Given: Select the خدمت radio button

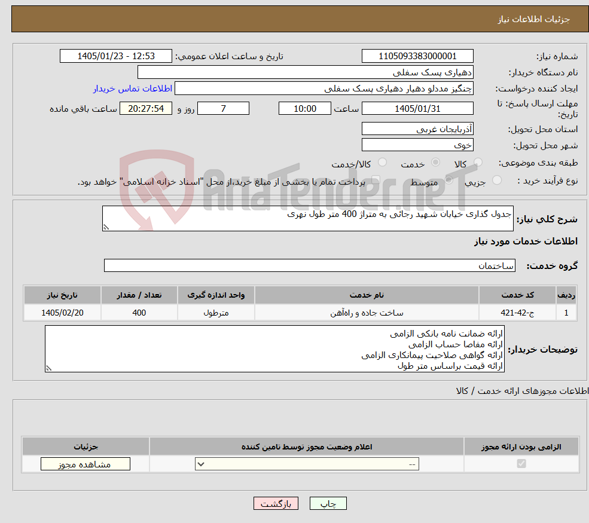Looking at the screenshot, I should [x=435, y=162].
